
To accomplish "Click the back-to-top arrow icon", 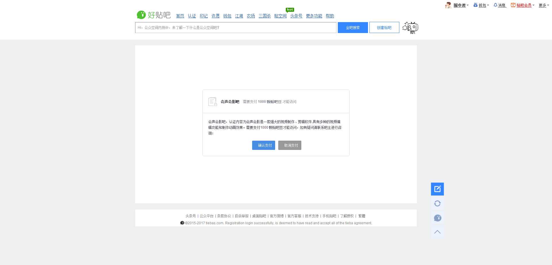I will (x=437, y=232).
